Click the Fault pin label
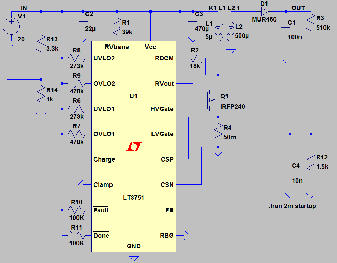The height and width of the screenshot is (263, 337). 101,210
